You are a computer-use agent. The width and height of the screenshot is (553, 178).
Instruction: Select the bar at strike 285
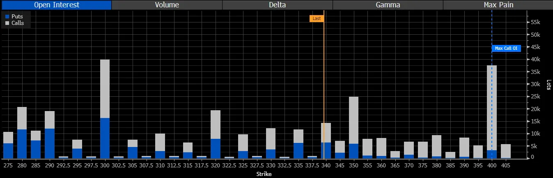(x=36, y=145)
